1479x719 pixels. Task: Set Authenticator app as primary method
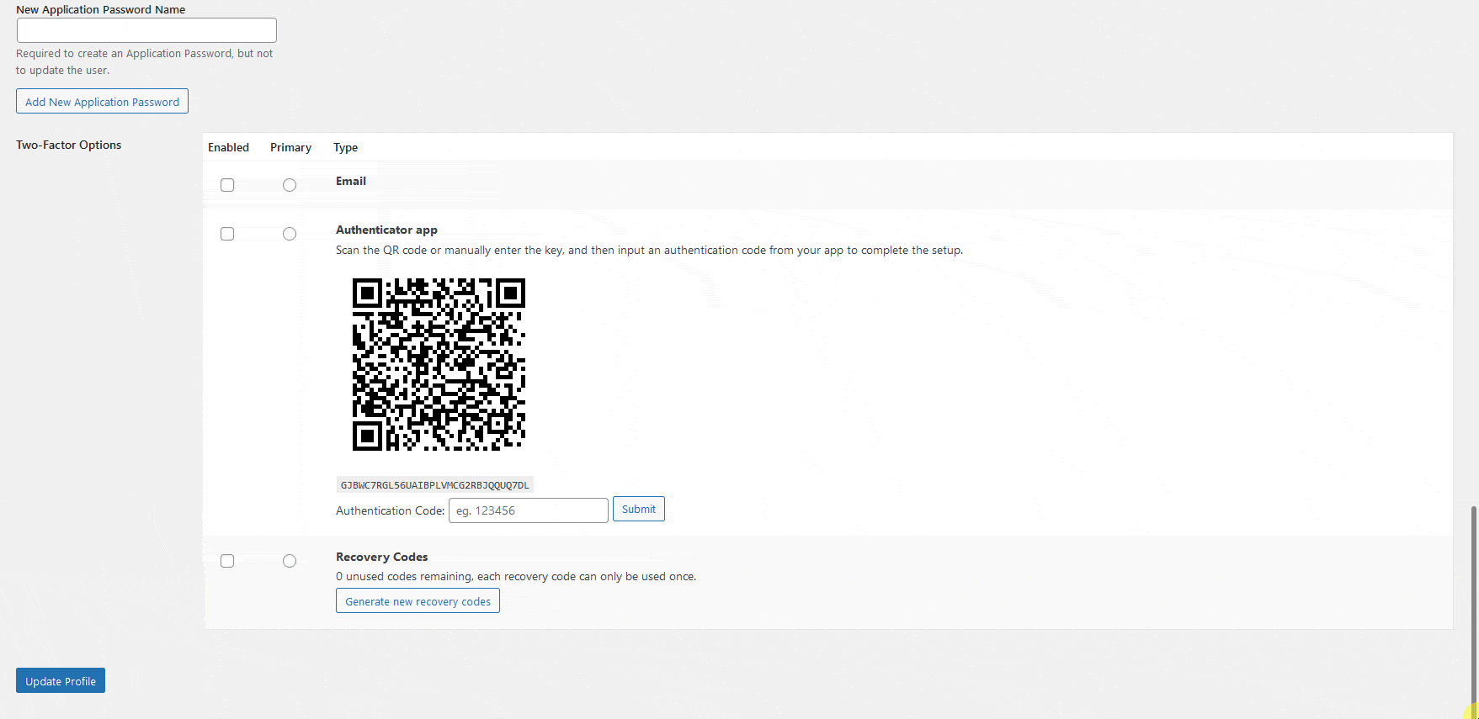290,234
